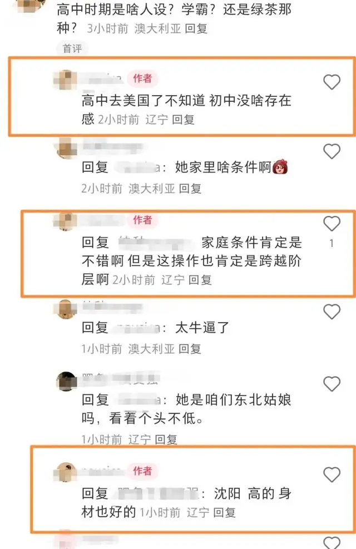Image resolution: width=356 pixels, height=549 pixels.
Task: Like the comment about 高中去美国了
Action: (332, 82)
